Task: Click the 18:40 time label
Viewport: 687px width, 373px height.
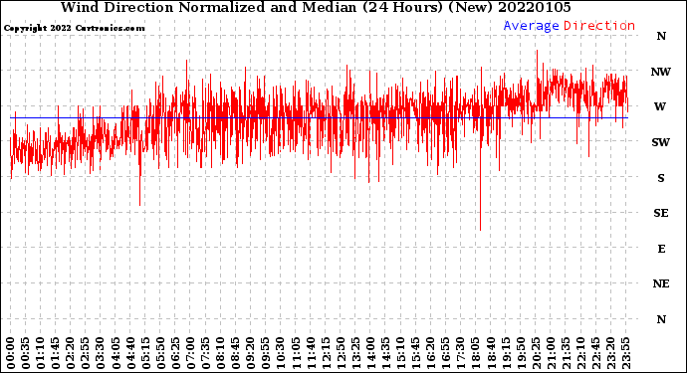Action: (x=490, y=353)
